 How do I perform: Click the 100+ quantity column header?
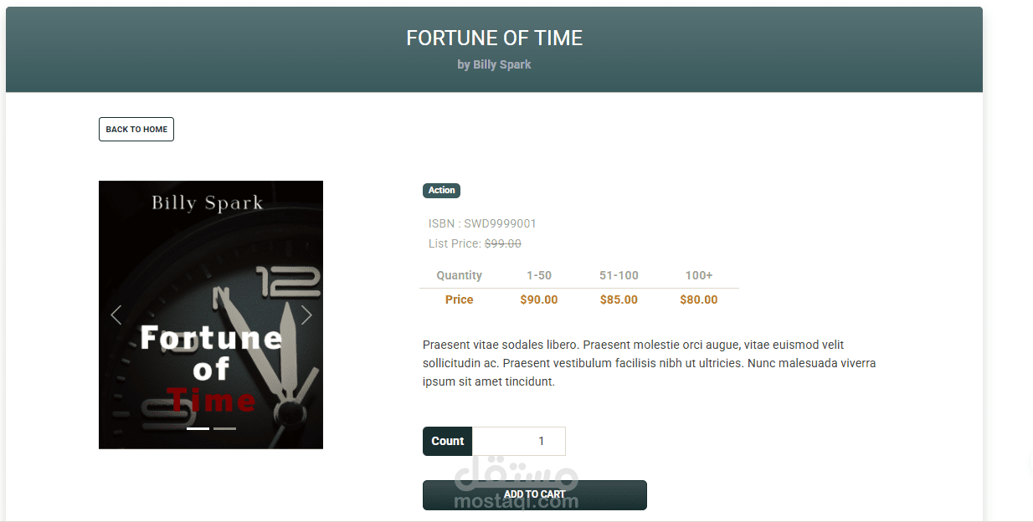[x=699, y=275]
